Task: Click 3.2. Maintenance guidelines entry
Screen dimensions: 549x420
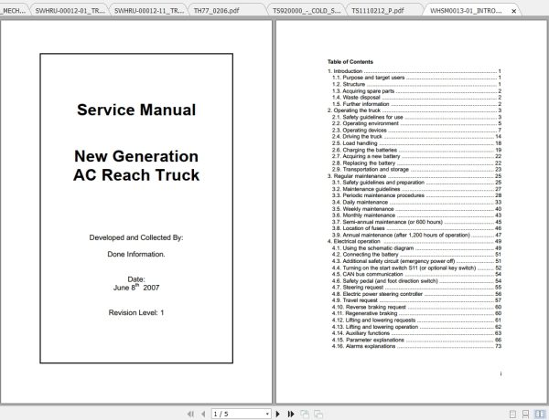Action: click(416, 189)
